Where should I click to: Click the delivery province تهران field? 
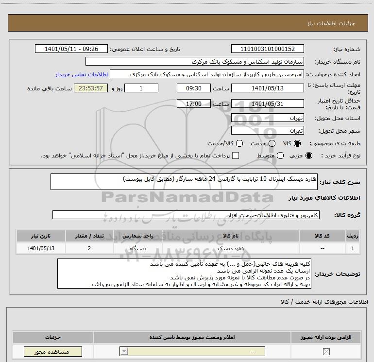[x=267, y=118]
